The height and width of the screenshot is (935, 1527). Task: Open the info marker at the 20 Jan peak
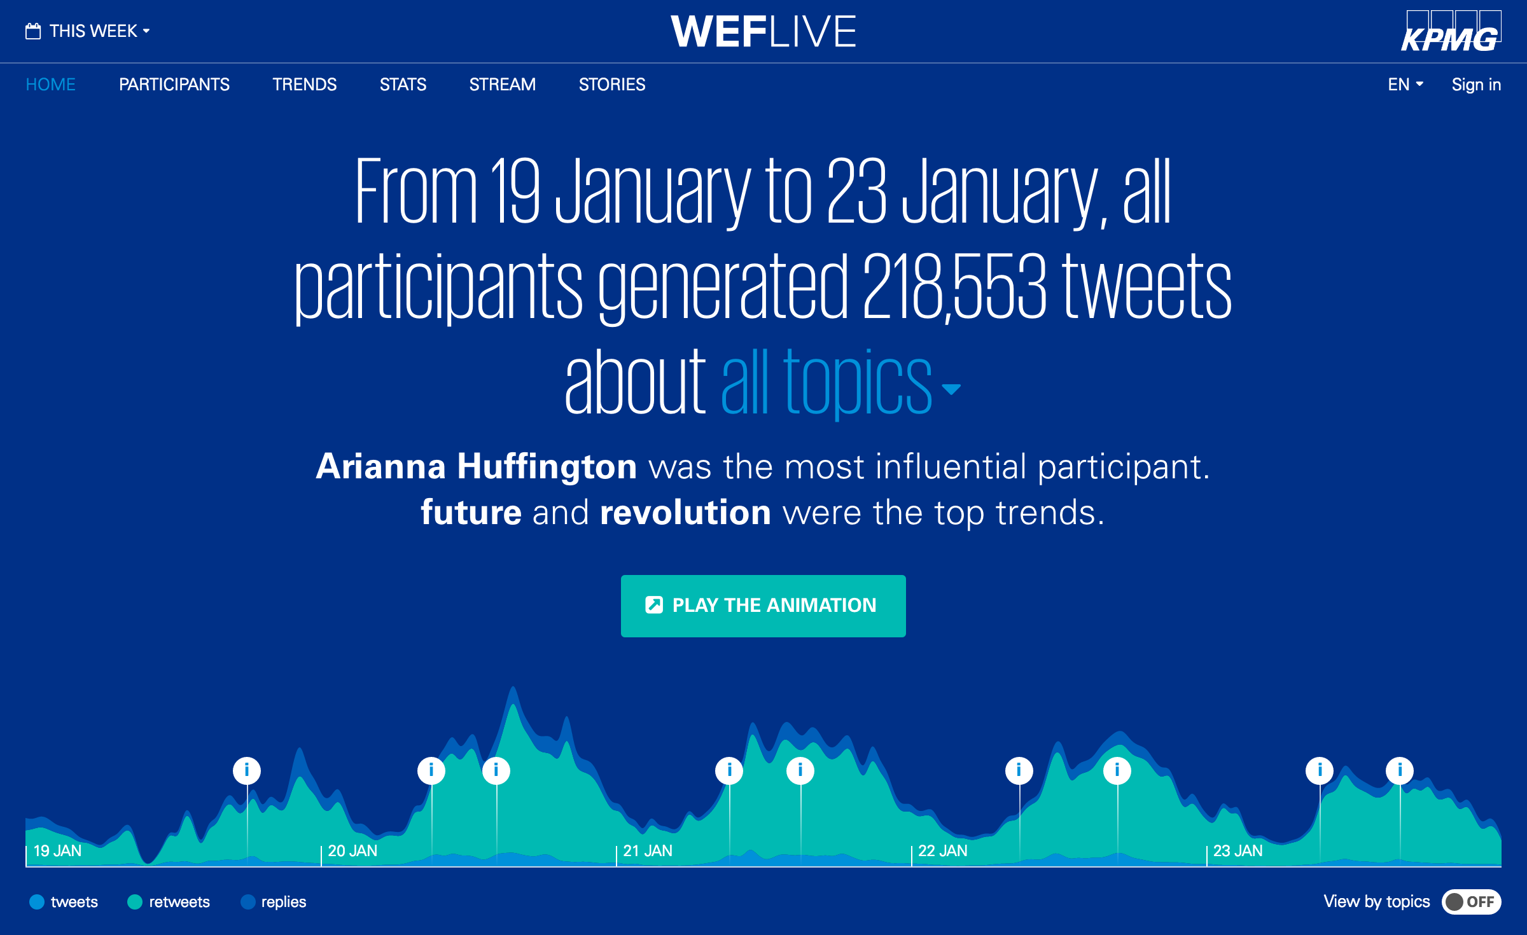496,771
